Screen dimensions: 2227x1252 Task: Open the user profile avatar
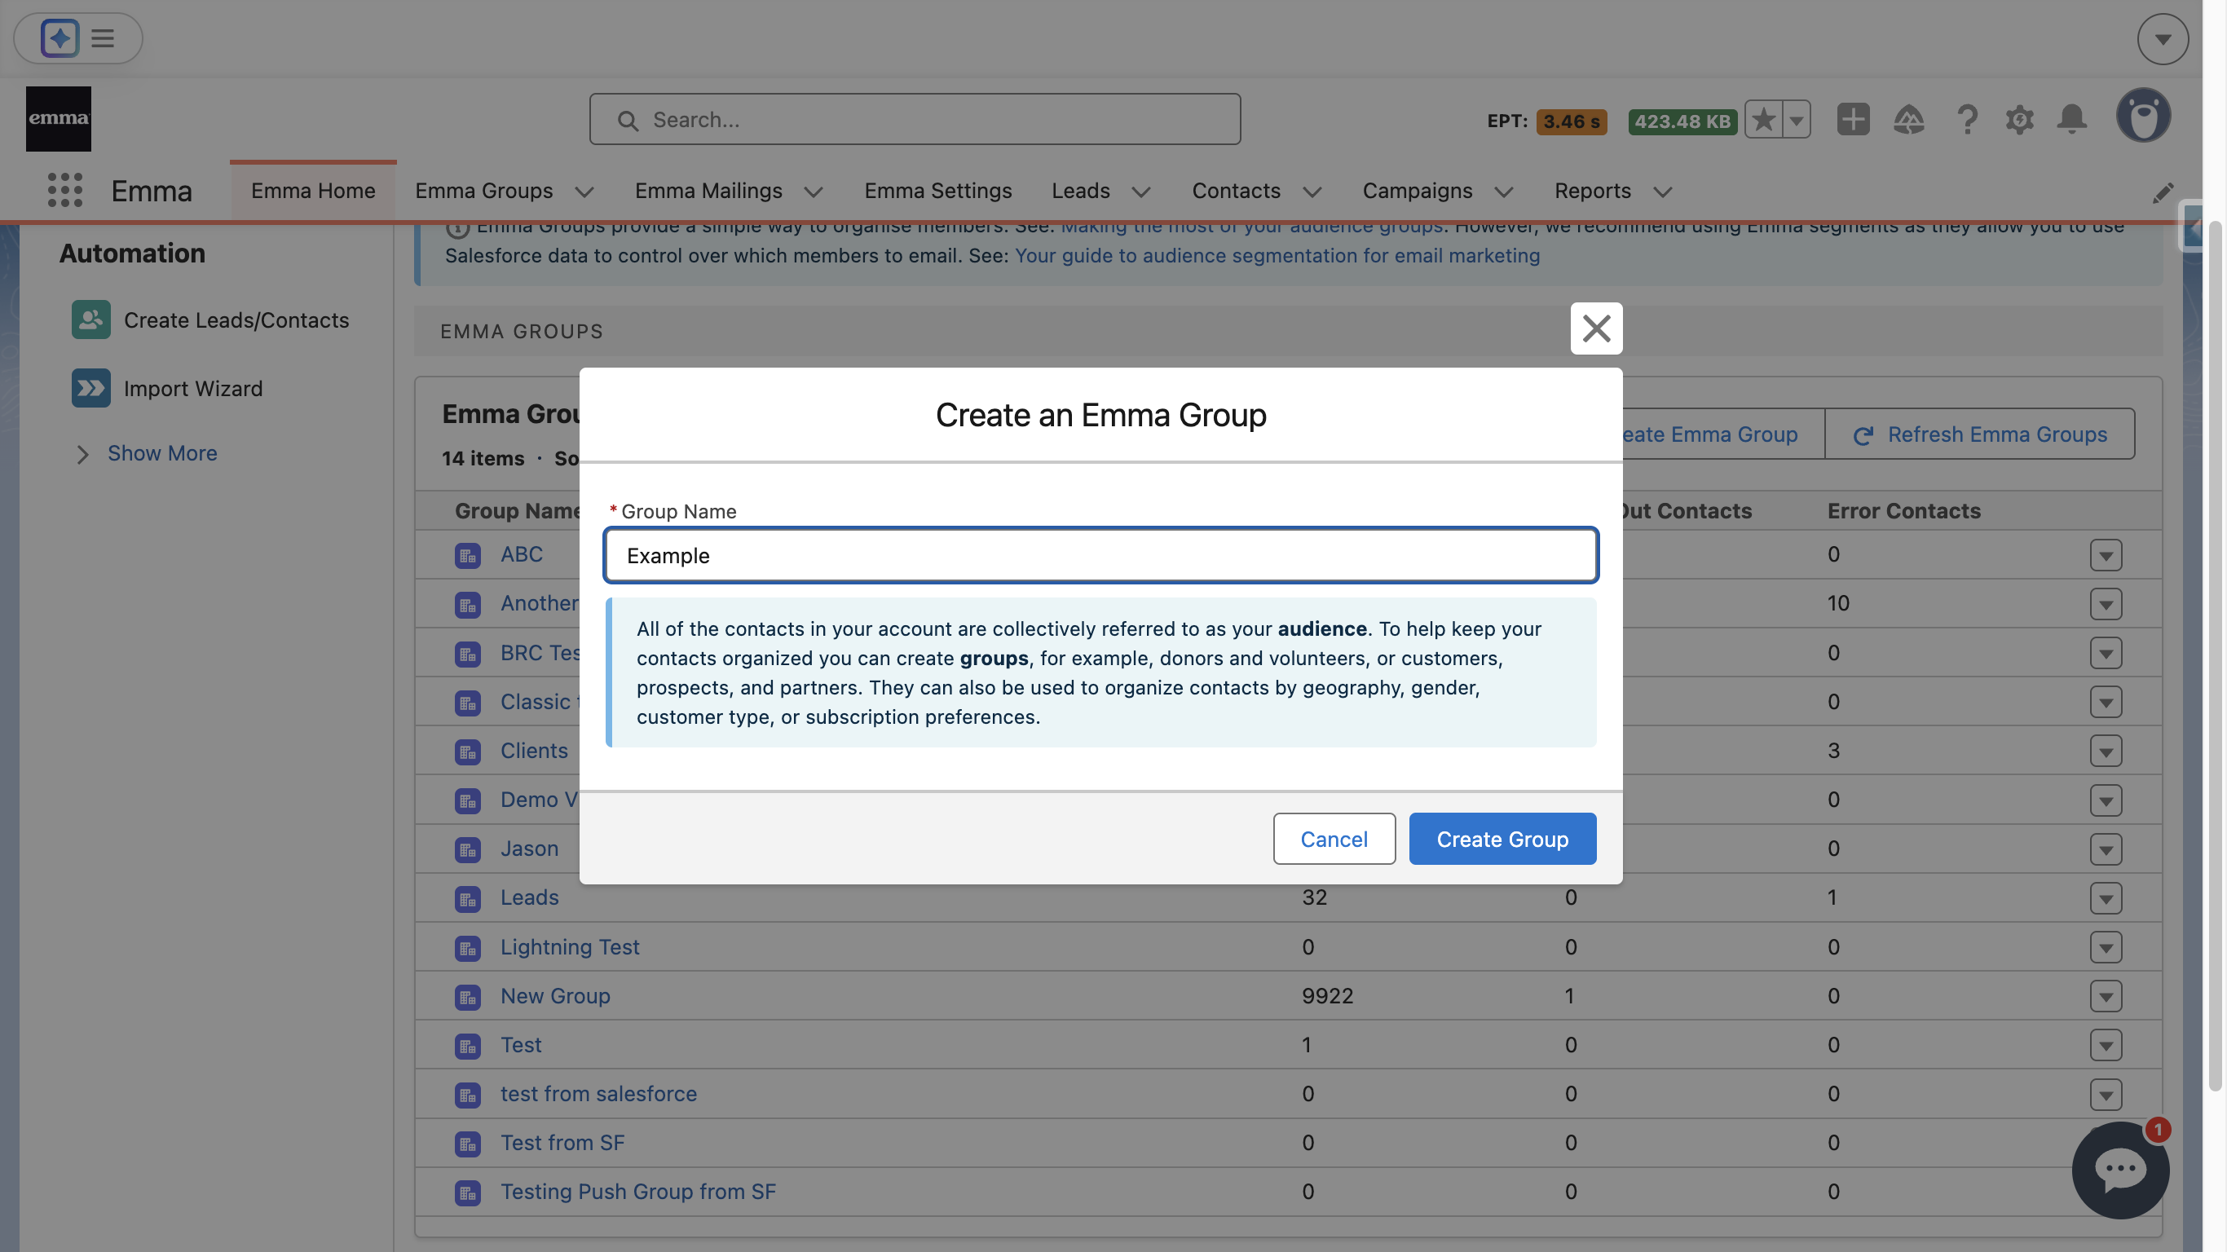pyautogui.click(x=2143, y=115)
